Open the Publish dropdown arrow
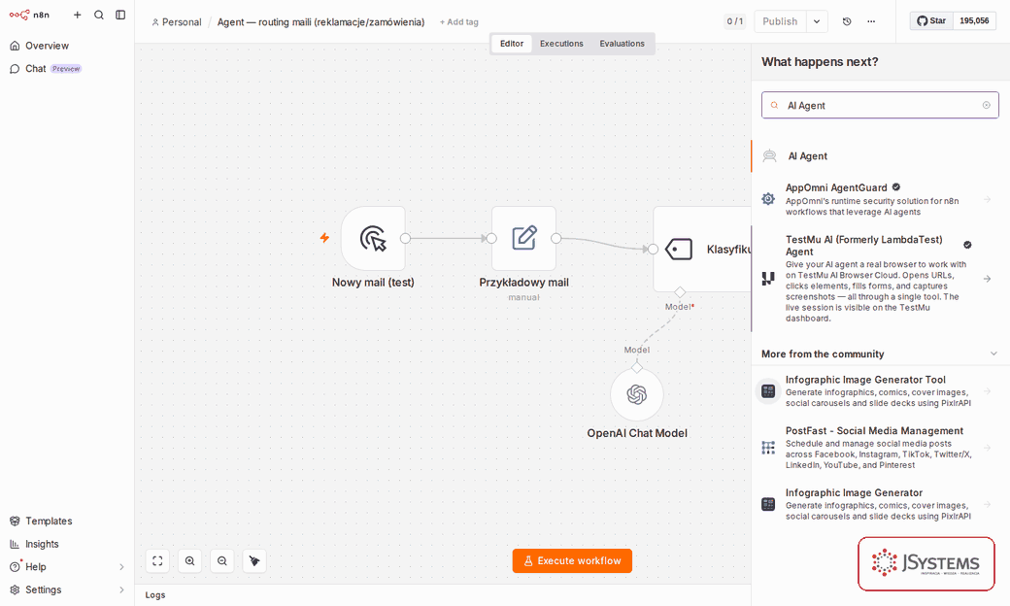Screen dimensions: 1010x606 817,21
